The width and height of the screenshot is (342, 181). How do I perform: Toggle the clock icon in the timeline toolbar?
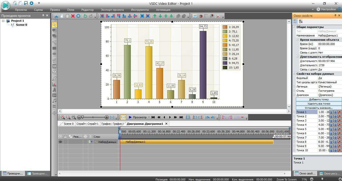click(x=123, y=117)
